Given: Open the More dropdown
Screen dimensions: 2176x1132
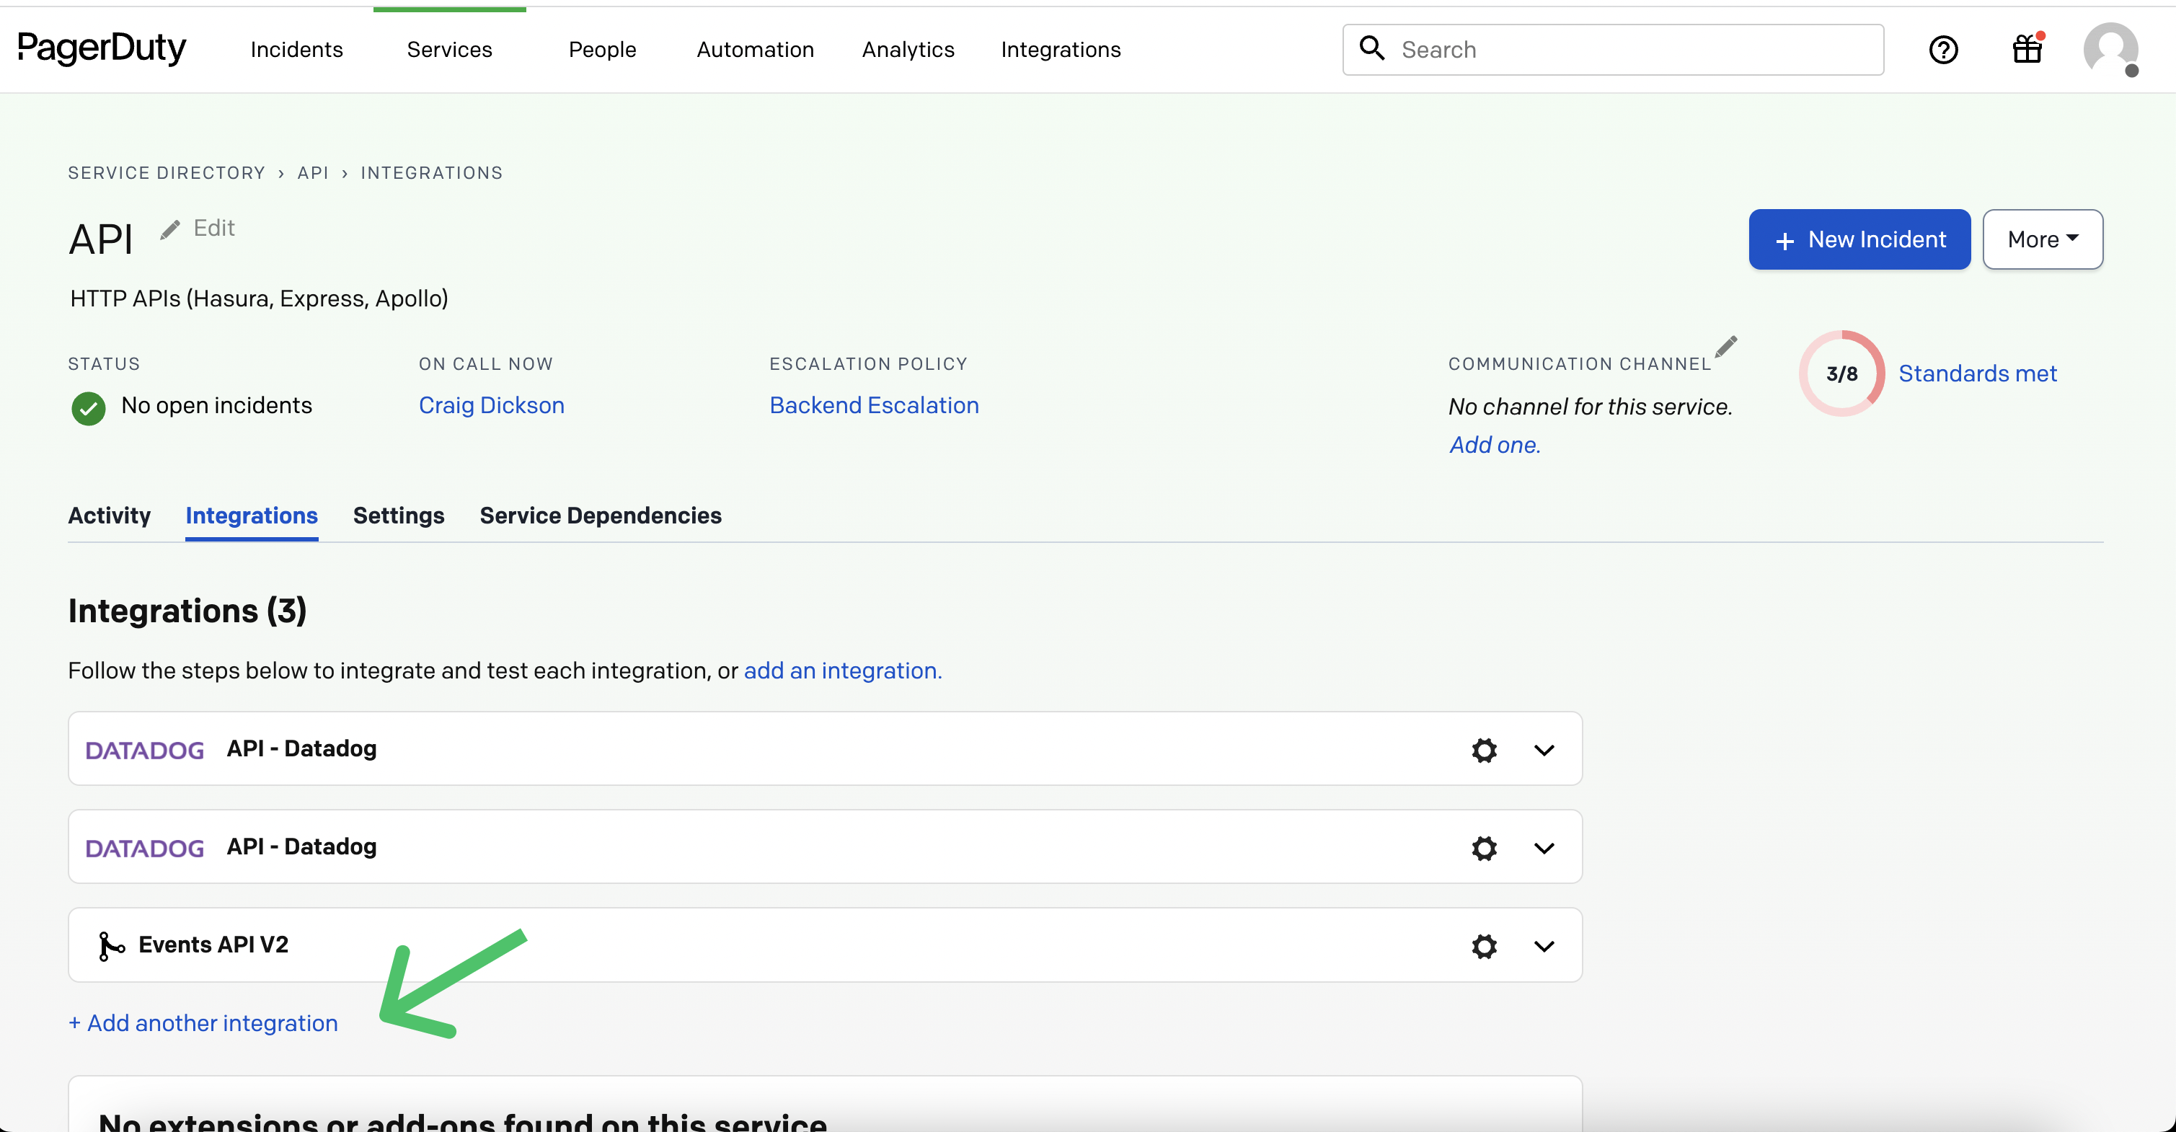Looking at the screenshot, I should point(2043,239).
